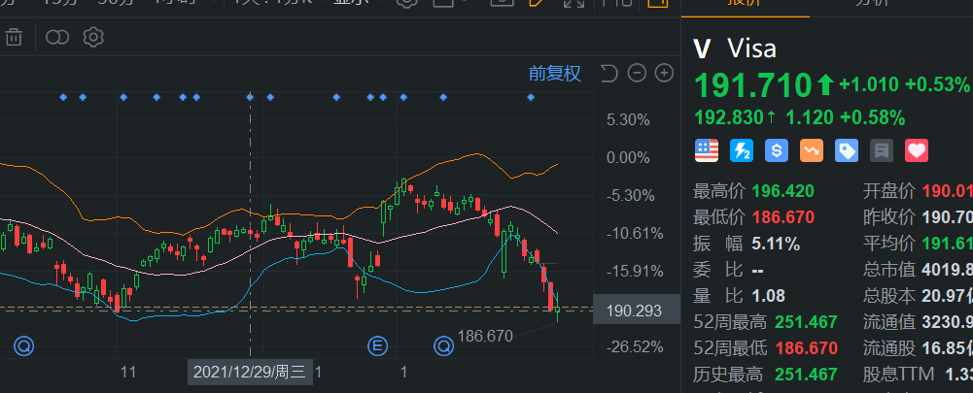Click the blue price tag icon
This screenshot has width=973, height=393.
(x=847, y=150)
